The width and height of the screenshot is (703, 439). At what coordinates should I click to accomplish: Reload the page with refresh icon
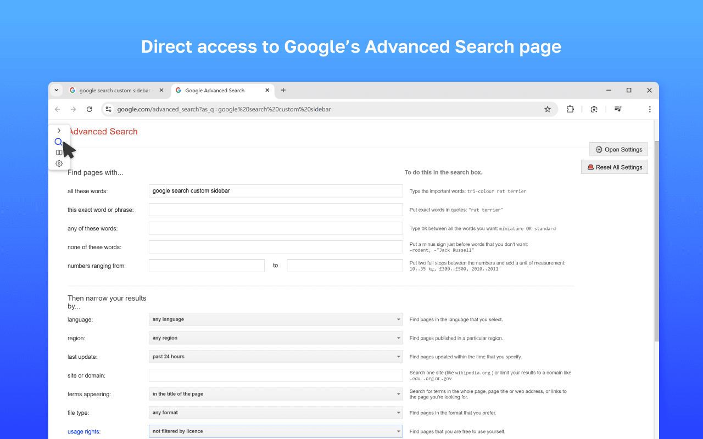(x=90, y=109)
